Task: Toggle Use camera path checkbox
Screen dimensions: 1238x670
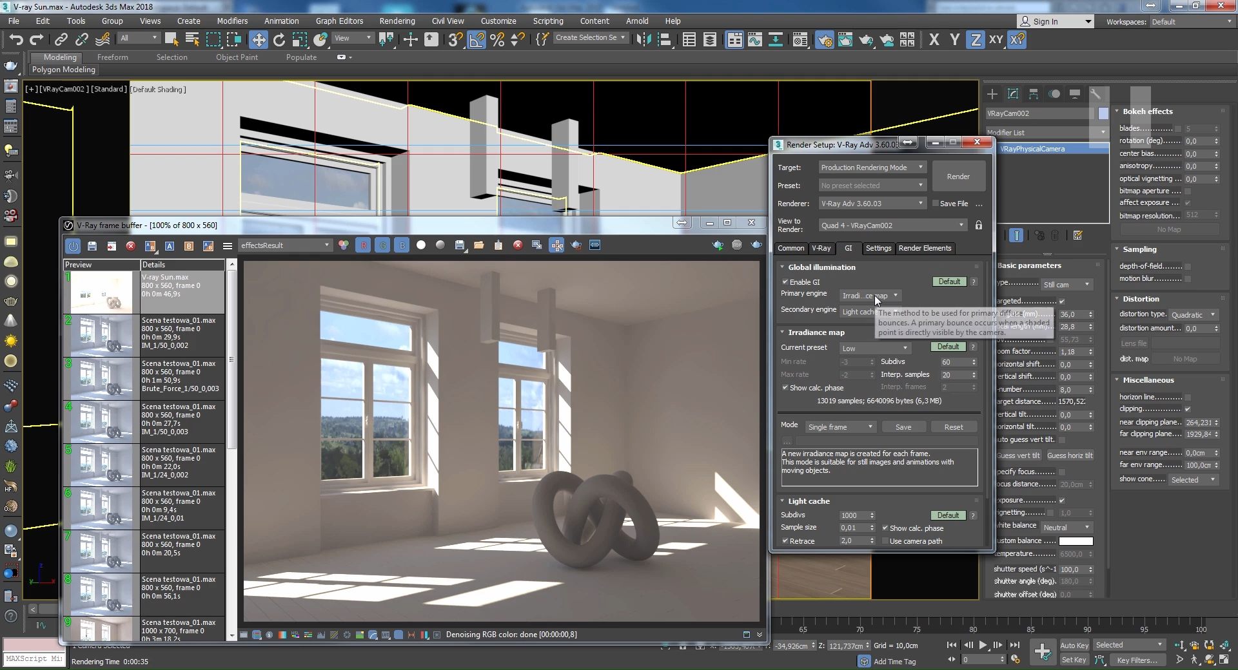Action: tap(885, 541)
